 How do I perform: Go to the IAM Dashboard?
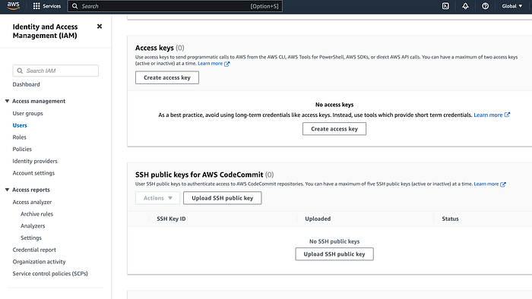26,84
